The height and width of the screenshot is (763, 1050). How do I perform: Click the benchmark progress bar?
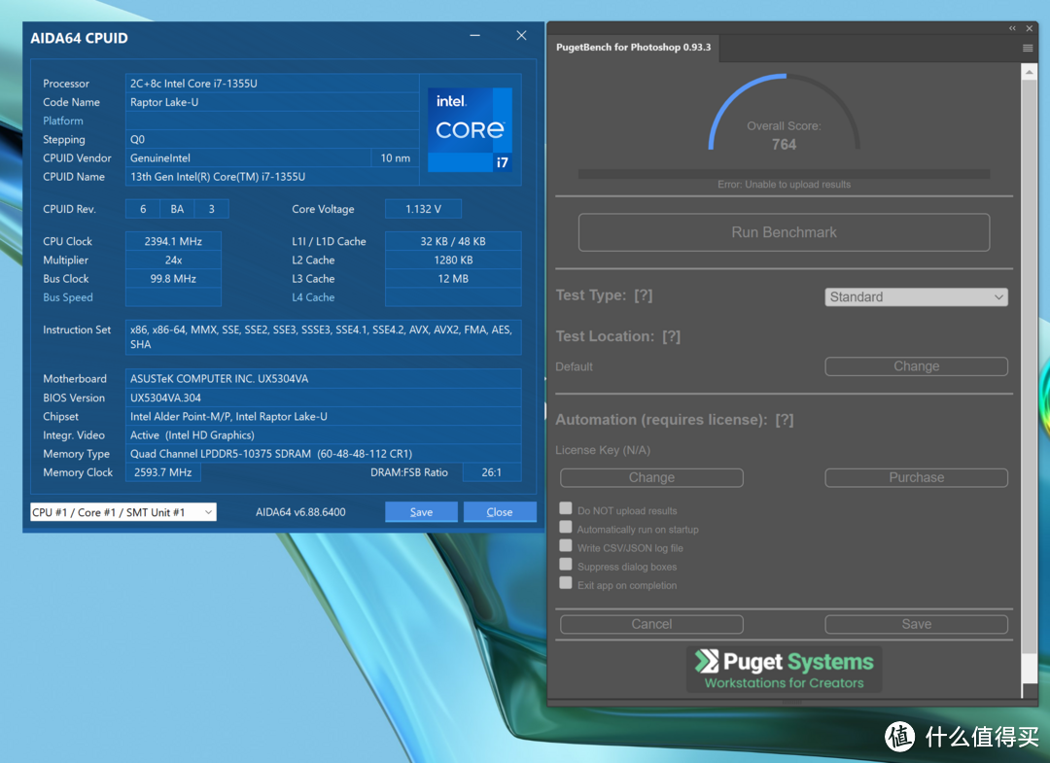(784, 174)
